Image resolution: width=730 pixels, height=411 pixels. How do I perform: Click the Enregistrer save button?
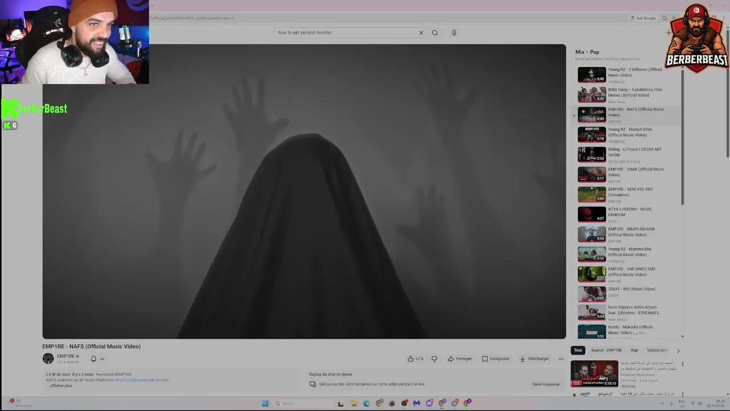[x=496, y=359]
